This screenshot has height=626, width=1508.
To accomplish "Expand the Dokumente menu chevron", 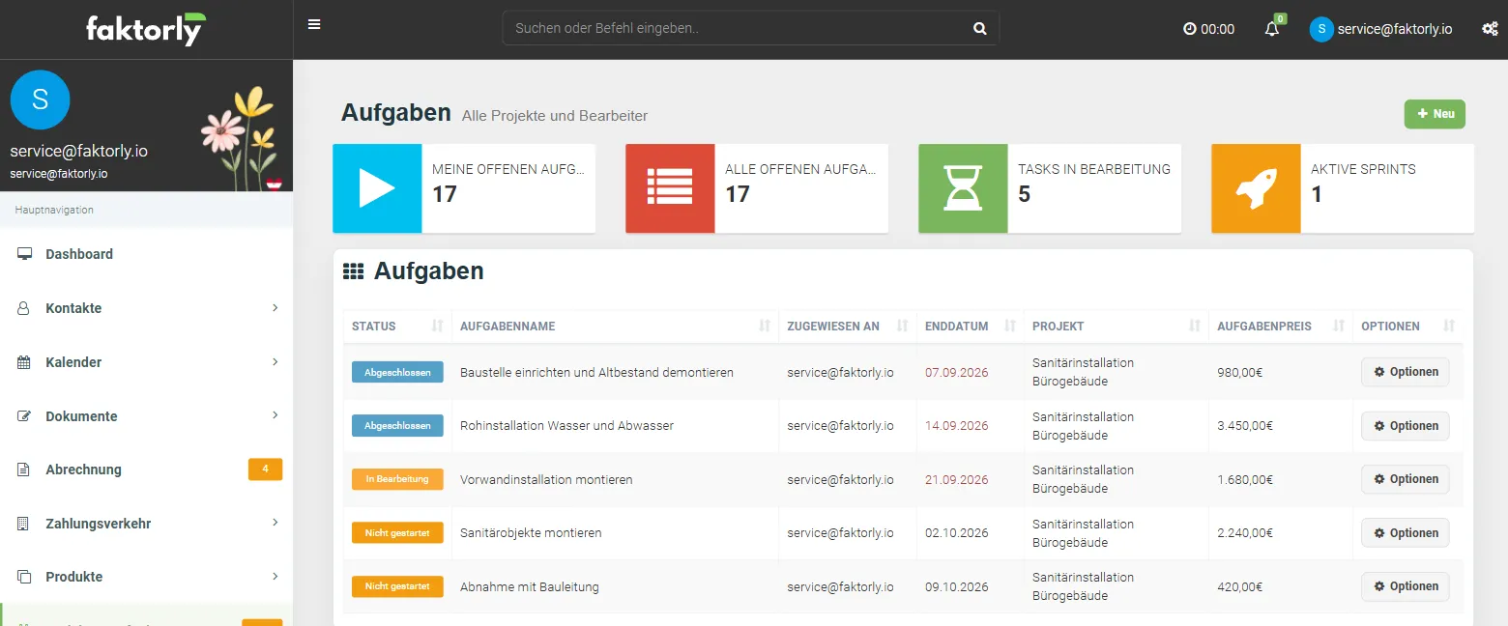I will pyautogui.click(x=275, y=415).
